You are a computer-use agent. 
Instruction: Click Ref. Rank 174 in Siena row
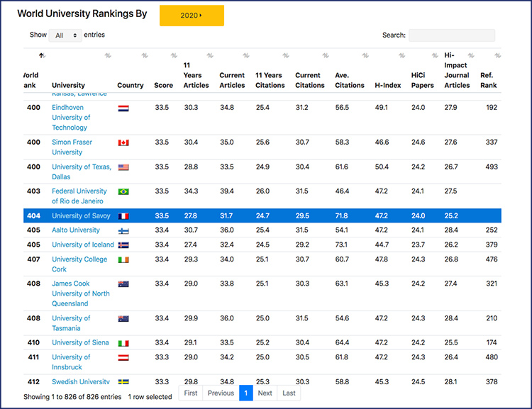point(492,342)
